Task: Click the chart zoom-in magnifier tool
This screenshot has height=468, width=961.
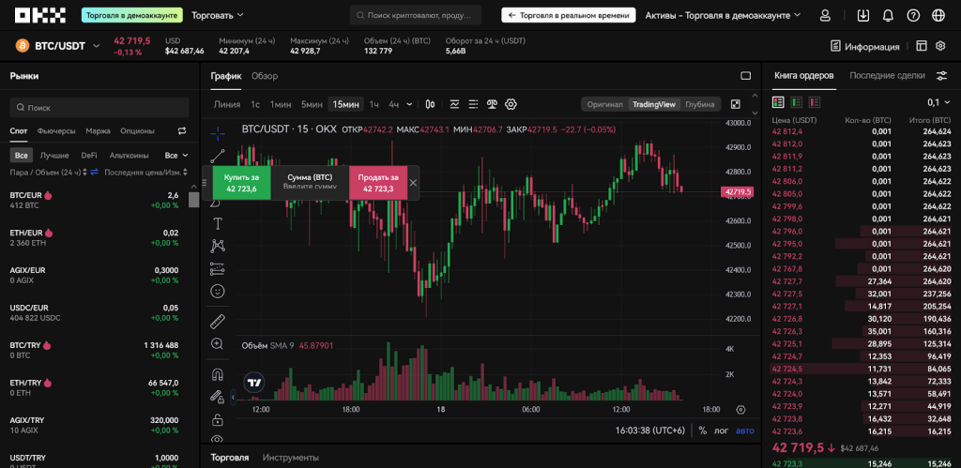Action: [218, 344]
